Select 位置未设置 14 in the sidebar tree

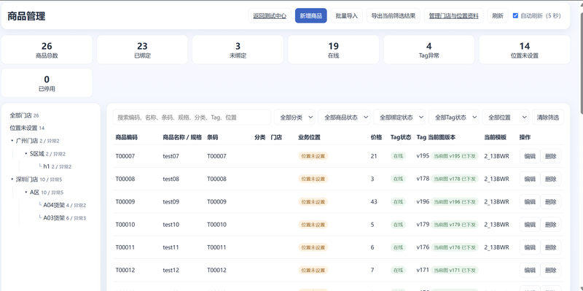(x=27, y=128)
